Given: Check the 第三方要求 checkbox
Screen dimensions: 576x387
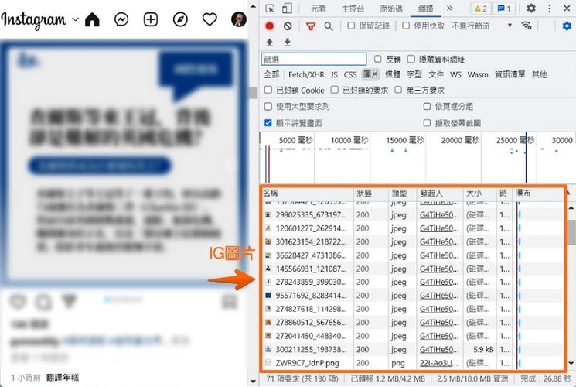Looking at the screenshot, I should [398, 90].
